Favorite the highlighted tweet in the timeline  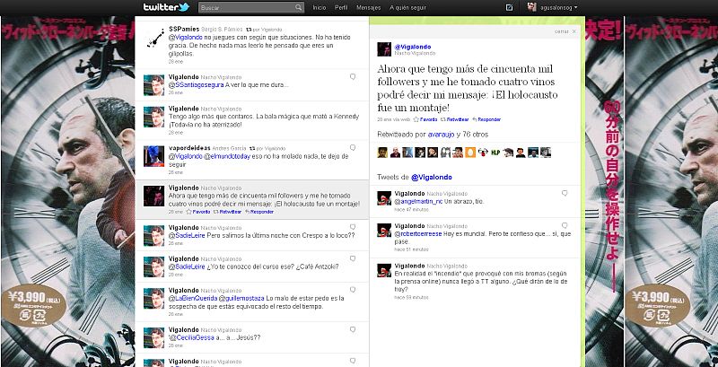coord(200,212)
